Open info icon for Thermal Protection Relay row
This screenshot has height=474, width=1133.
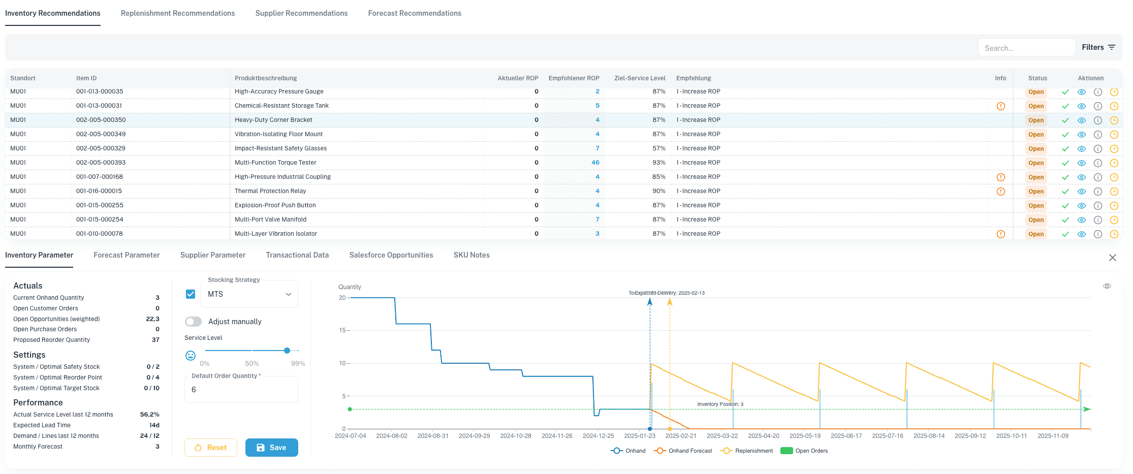coord(1097,192)
